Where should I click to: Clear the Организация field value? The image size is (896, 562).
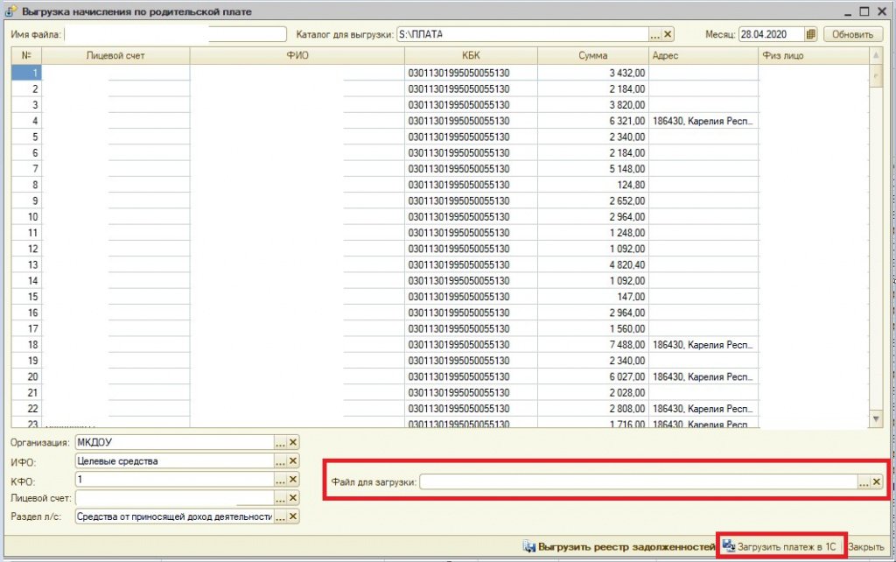click(293, 443)
